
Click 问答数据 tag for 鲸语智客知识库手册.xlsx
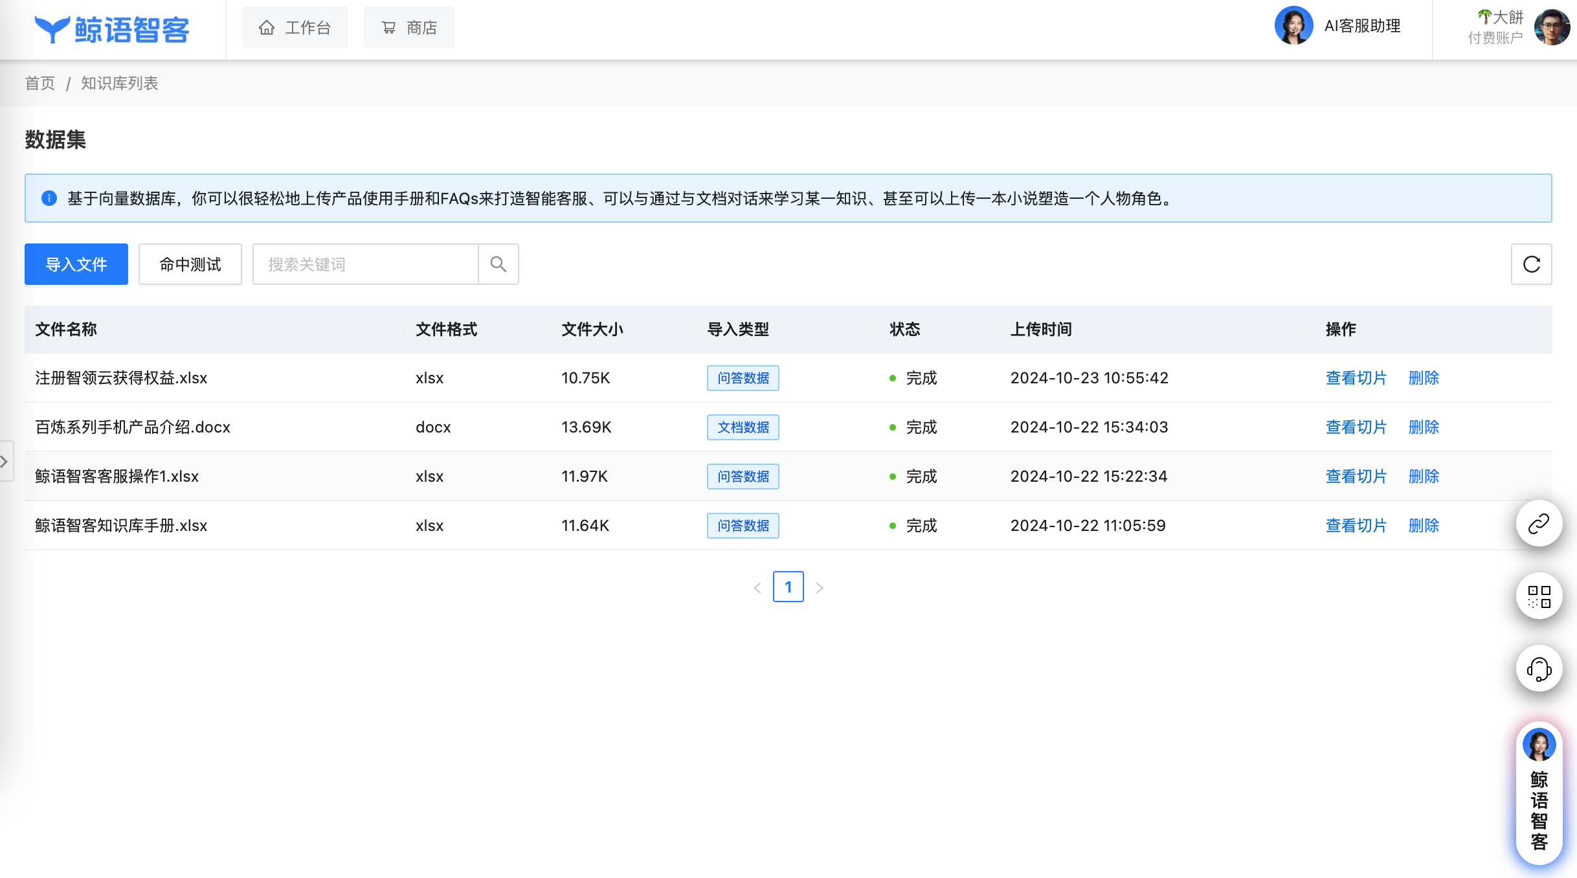click(x=743, y=526)
